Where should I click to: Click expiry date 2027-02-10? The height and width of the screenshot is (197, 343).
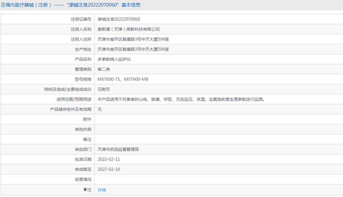click(109, 170)
